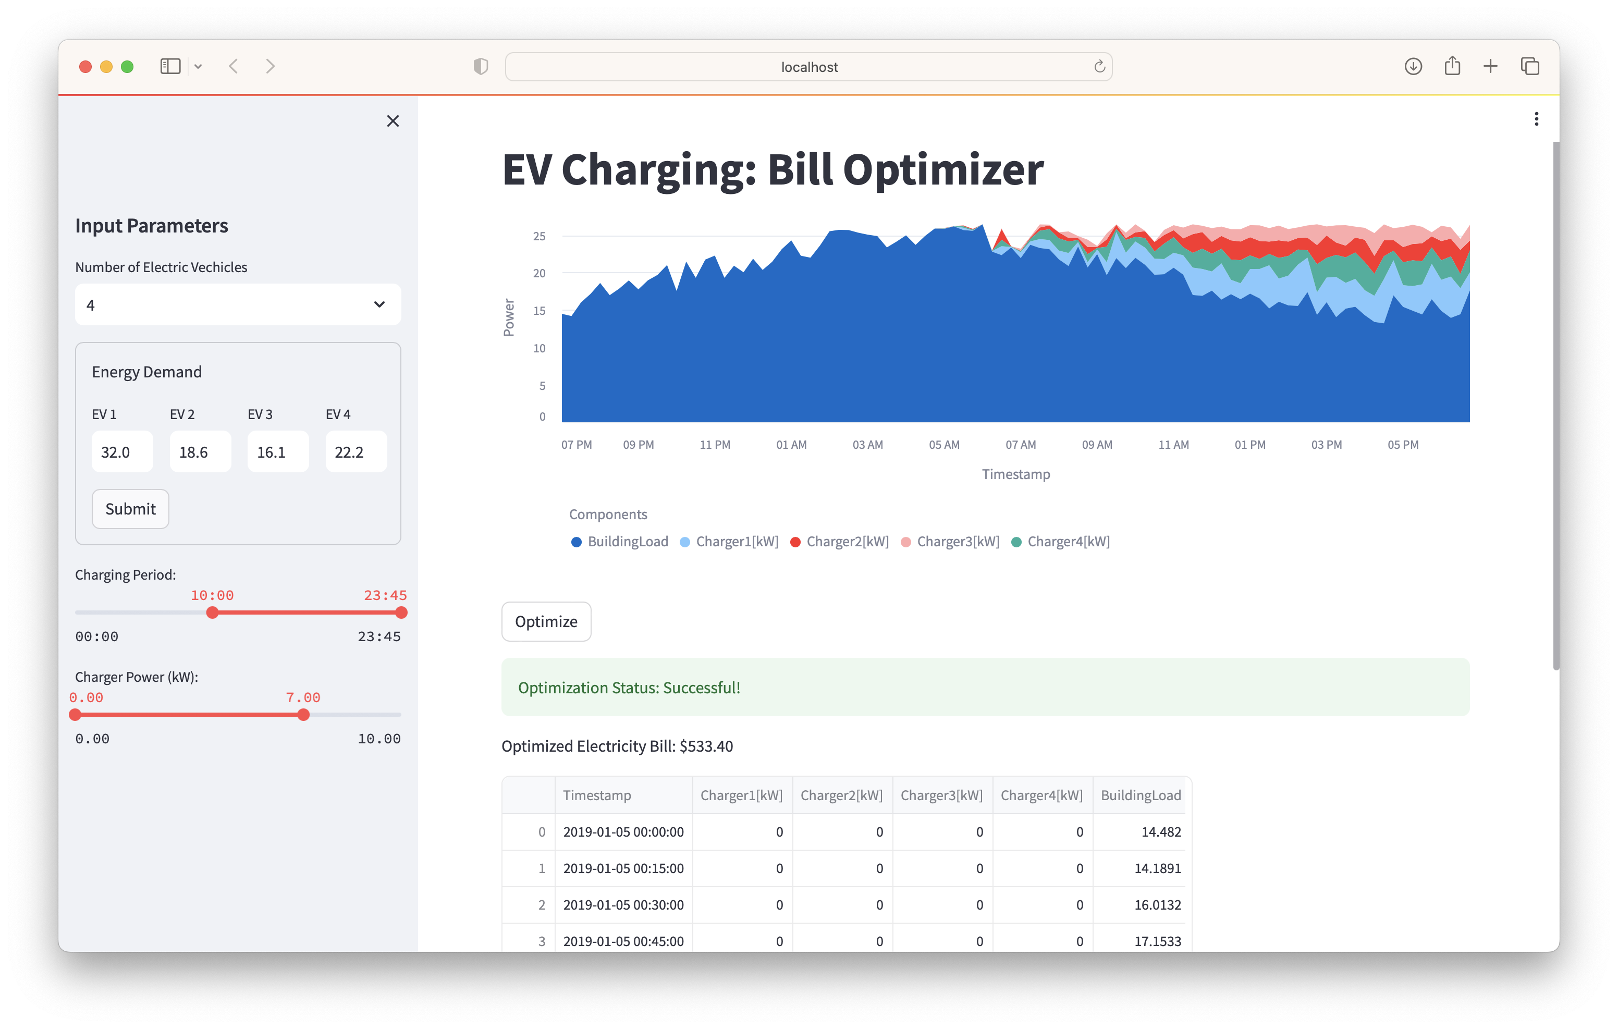The height and width of the screenshot is (1029, 1618).
Task: Expand Number of Electric Vehicles dropdown
Action: (x=238, y=304)
